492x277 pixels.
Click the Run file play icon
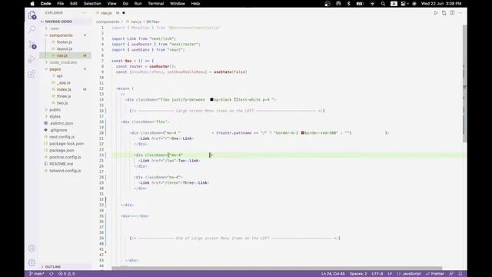point(436,13)
